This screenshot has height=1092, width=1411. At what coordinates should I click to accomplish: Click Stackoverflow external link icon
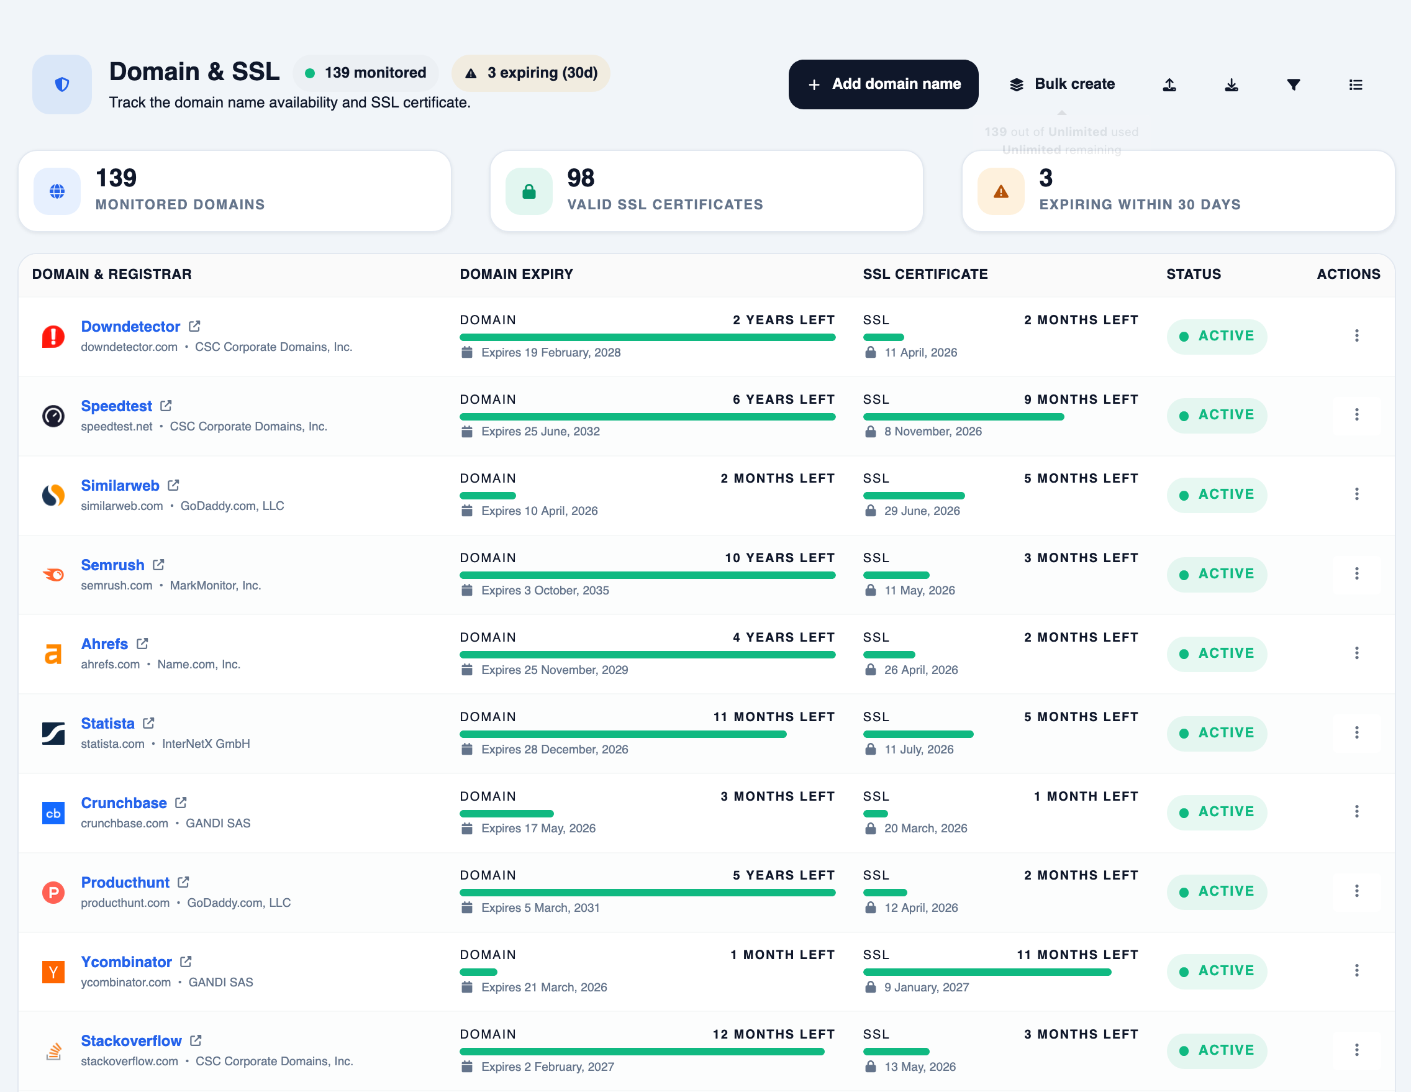[x=196, y=1040]
